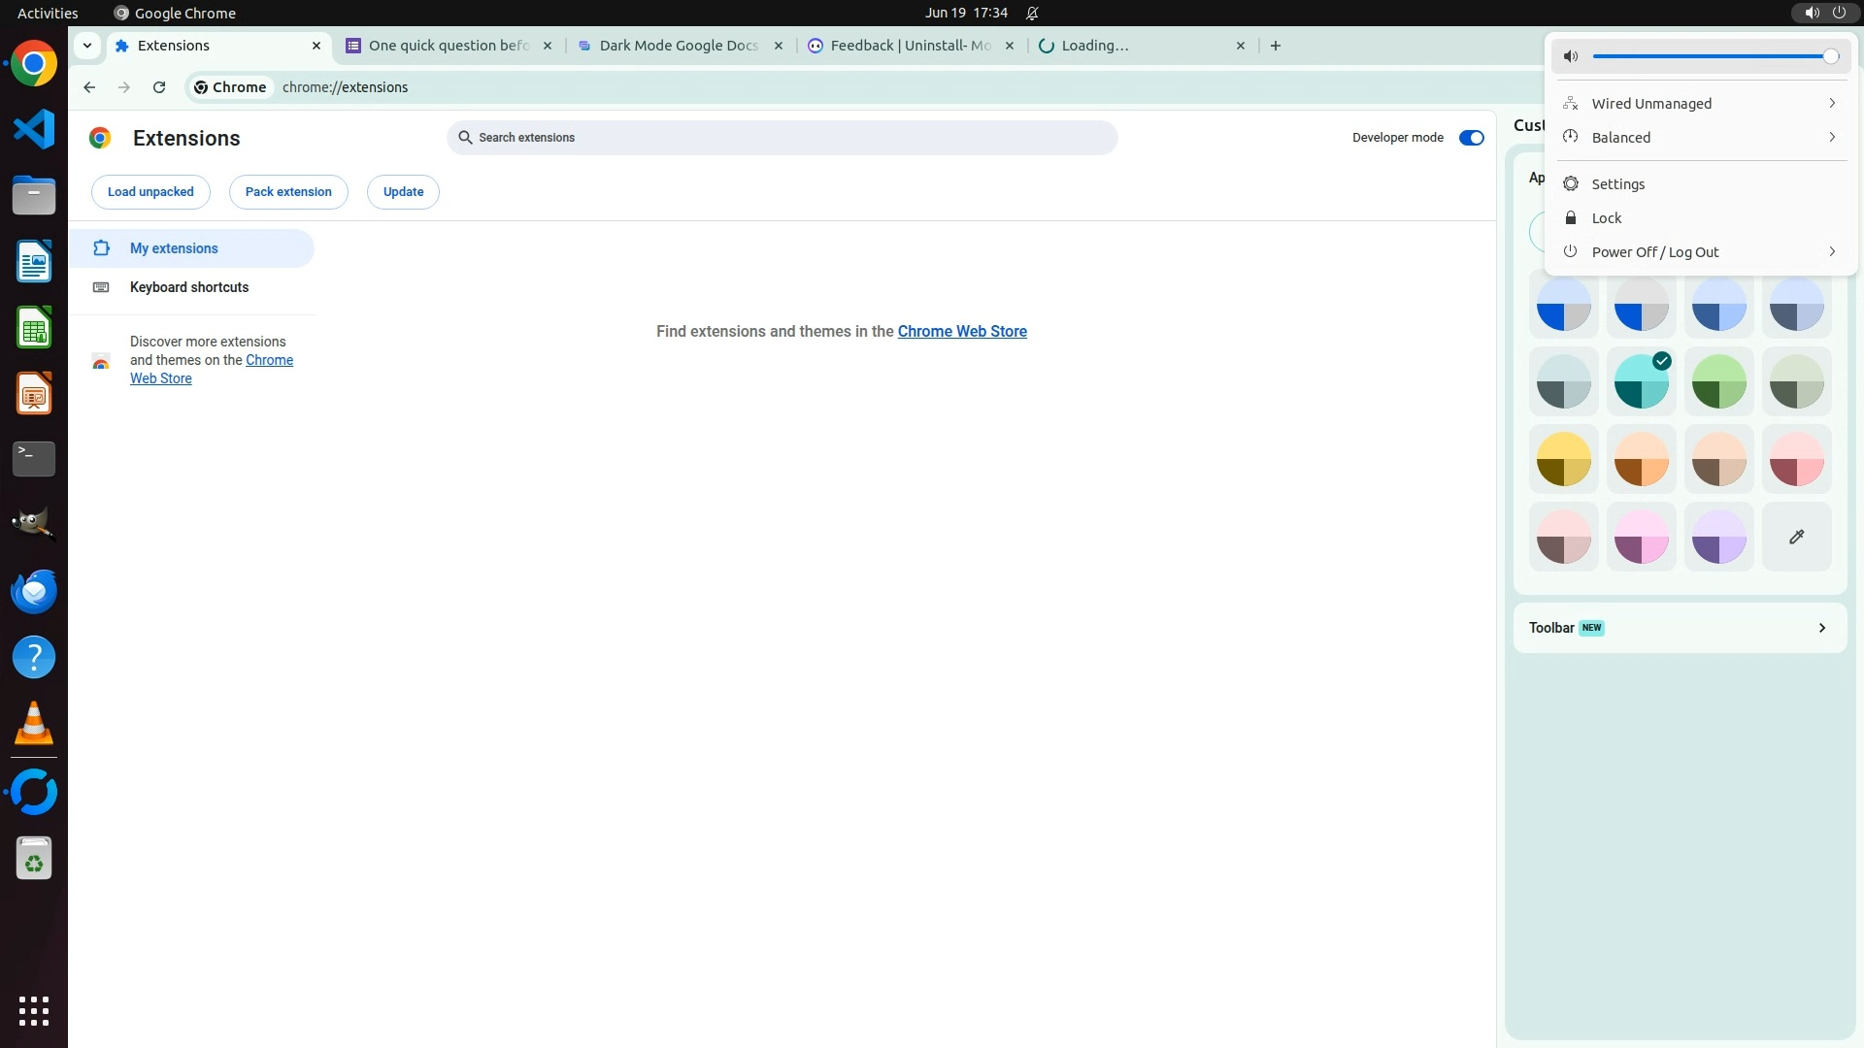The height and width of the screenshot is (1048, 1864).
Task: Open the new tab plus icon
Action: tap(1276, 46)
